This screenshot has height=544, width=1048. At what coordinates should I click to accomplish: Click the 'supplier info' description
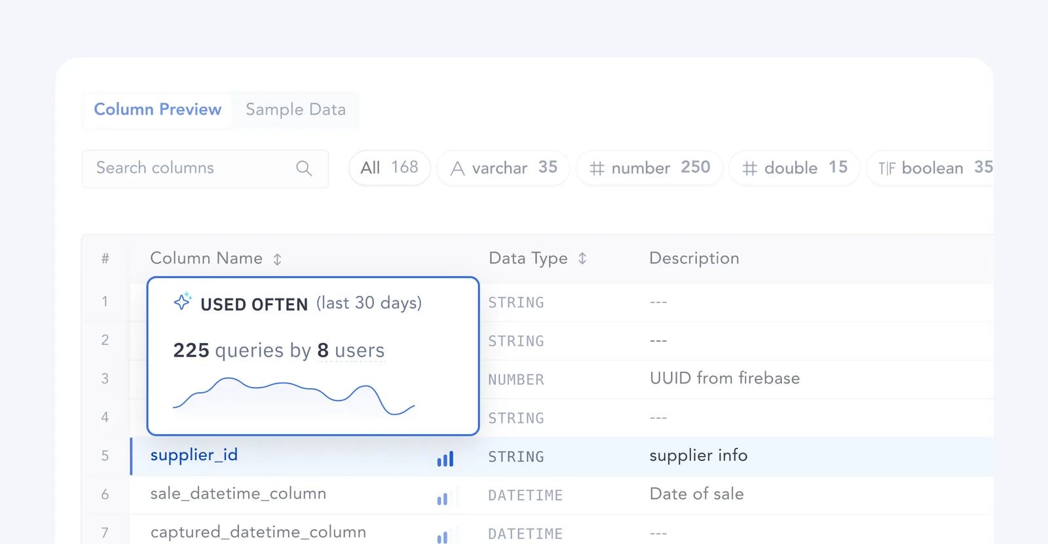click(698, 456)
